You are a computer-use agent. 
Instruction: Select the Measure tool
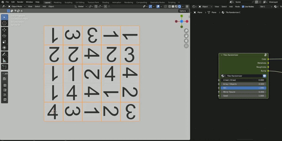[4, 60]
